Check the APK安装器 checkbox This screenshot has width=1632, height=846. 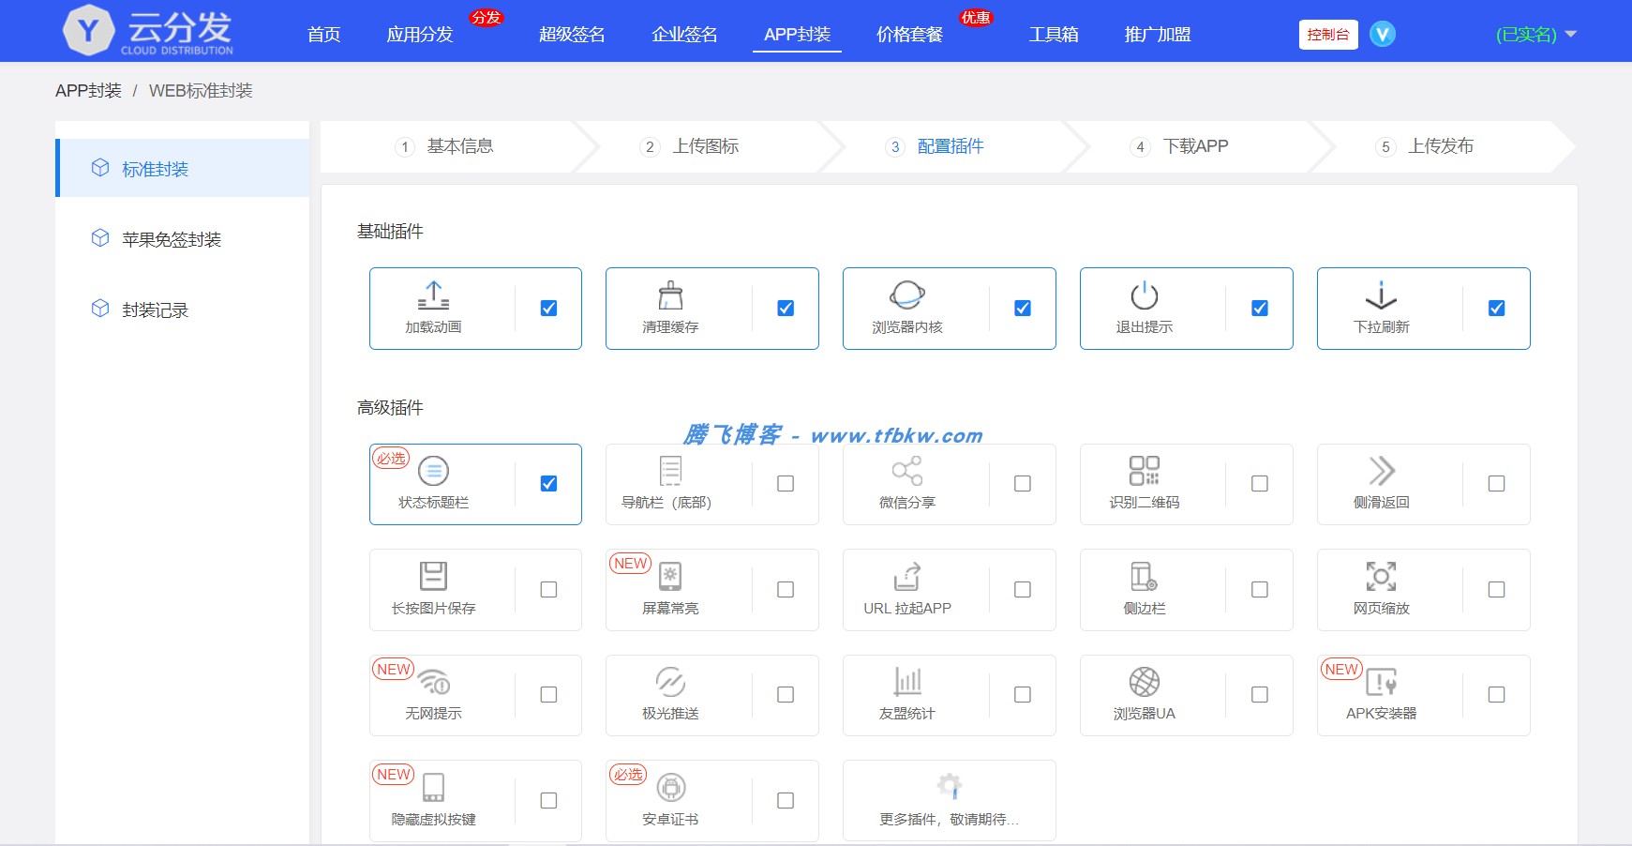[1497, 694]
